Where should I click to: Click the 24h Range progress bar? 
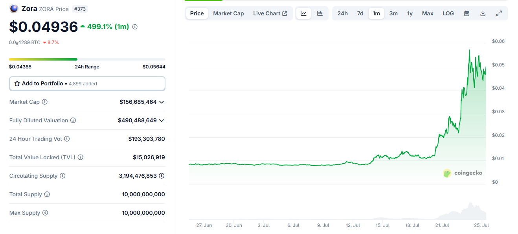(x=87, y=59)
